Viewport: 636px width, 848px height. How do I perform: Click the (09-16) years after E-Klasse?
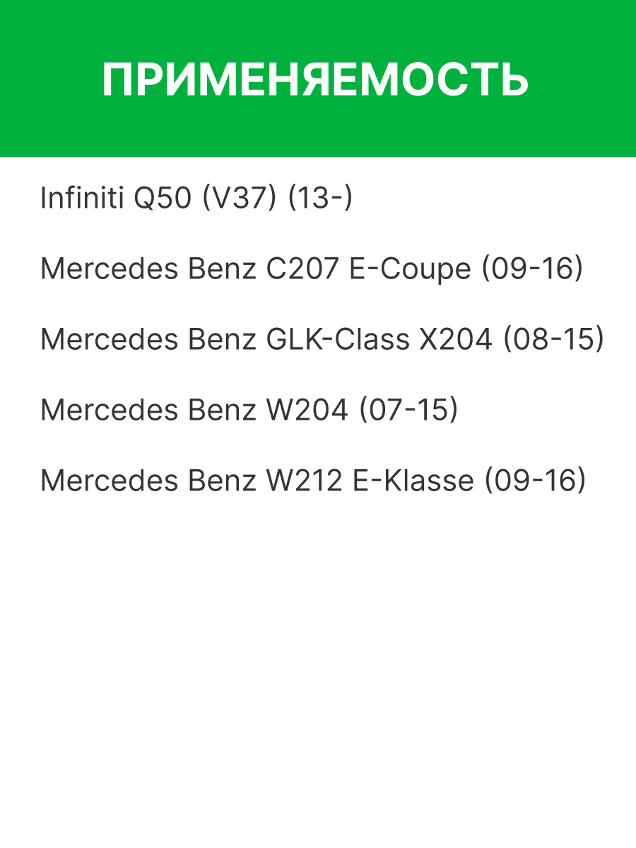pos(535,481)
